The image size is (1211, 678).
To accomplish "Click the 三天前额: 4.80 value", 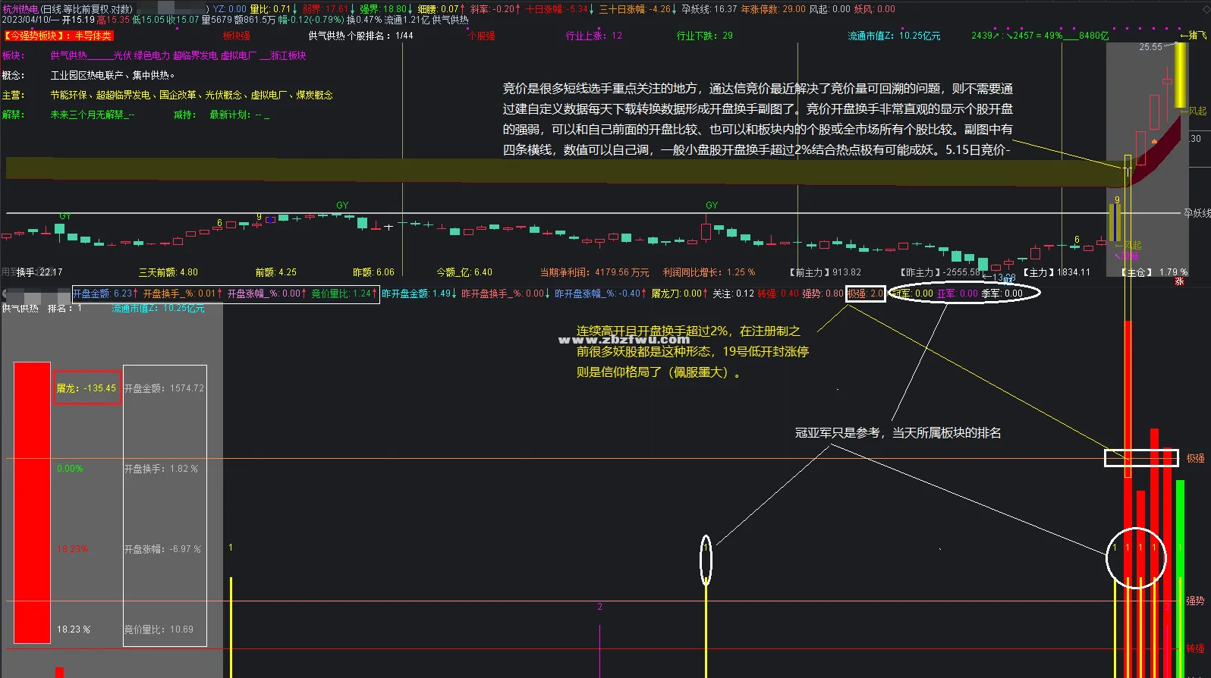I will coord(168,272).
